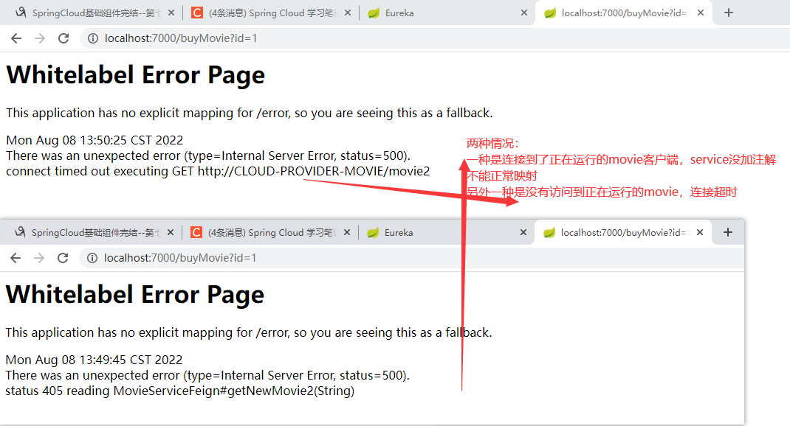Open new tab in bottom browser window
Screen dimensions: 790x426
(727, 232)
